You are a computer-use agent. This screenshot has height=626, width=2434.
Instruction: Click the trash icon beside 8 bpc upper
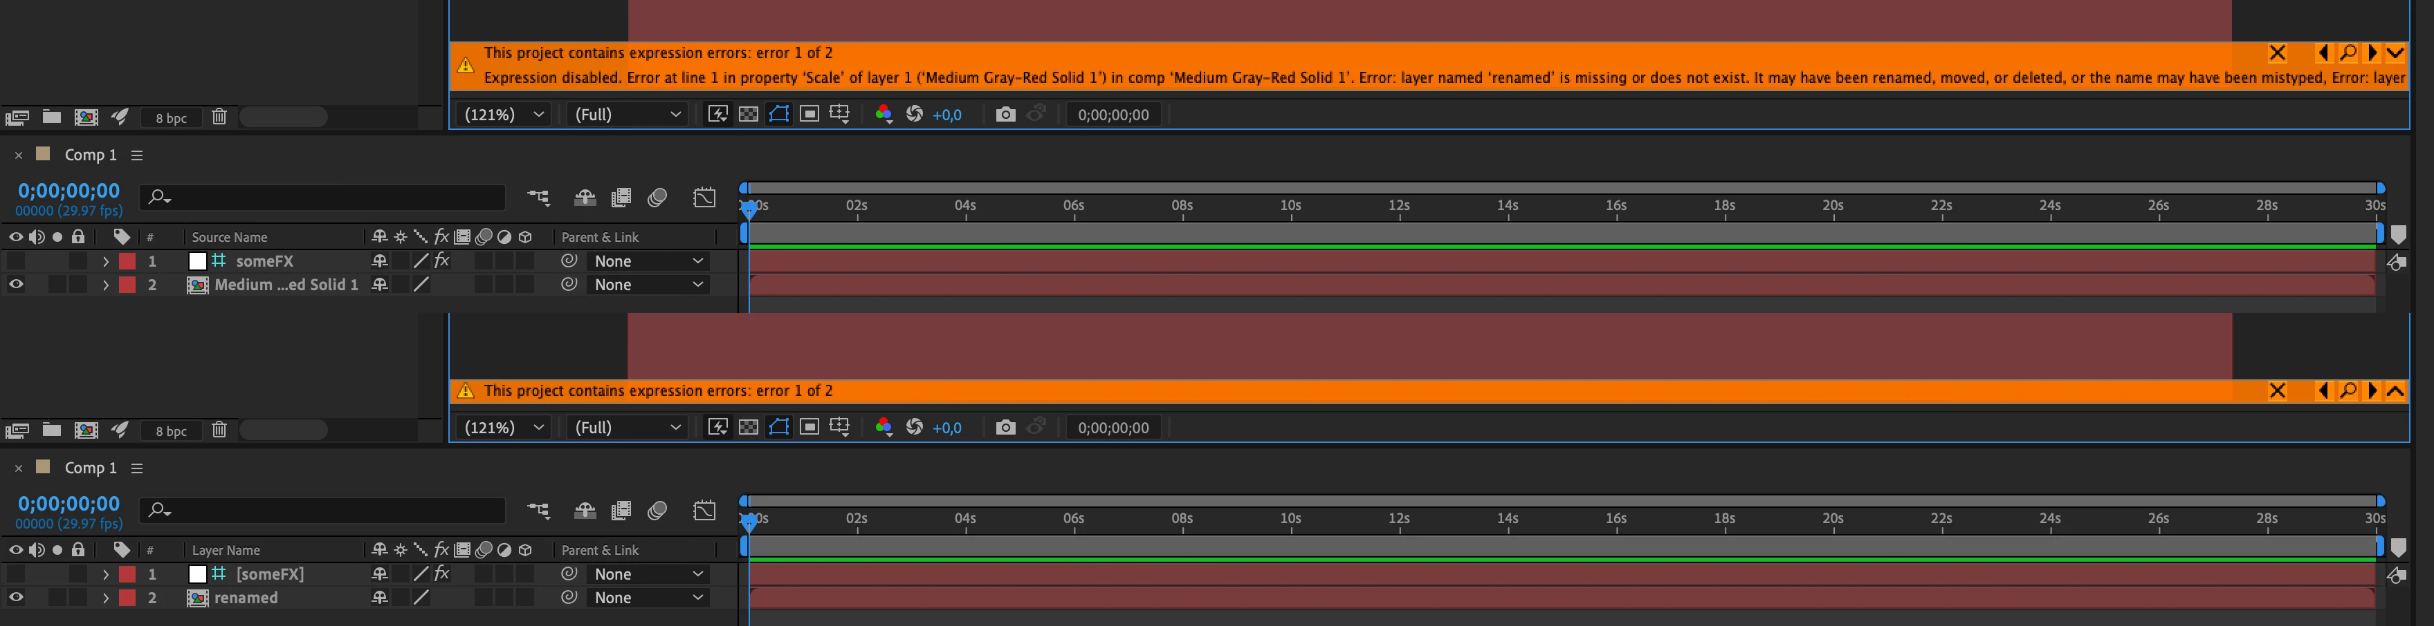click(219, 117)
